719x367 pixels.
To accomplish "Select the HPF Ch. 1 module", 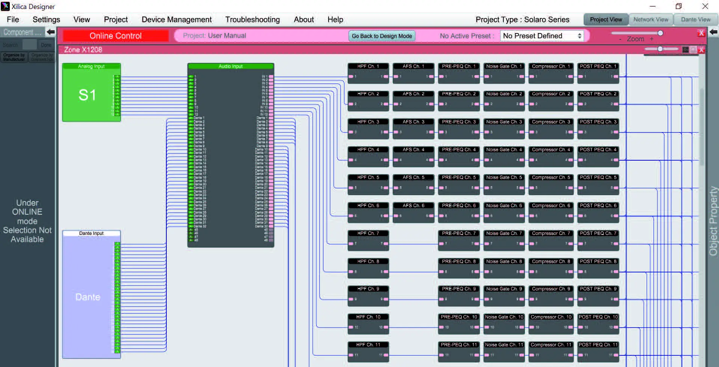I will coord(368,73).
